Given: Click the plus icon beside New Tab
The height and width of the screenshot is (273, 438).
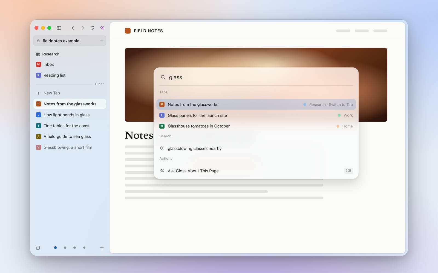Looking at the screenshot, I should click(38, 93).
